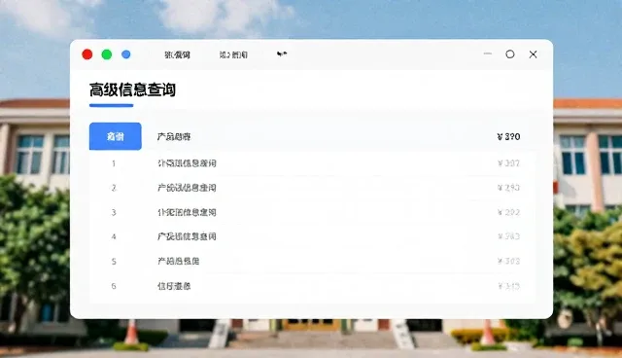
Task: Click the blue dot in the title bar
Action: [x=126, y=54]
